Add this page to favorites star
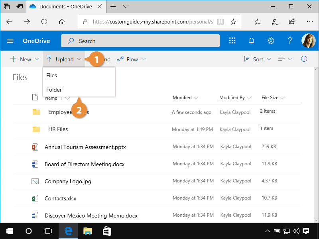This screenshot has width=319, height=239. pos(233,22)
